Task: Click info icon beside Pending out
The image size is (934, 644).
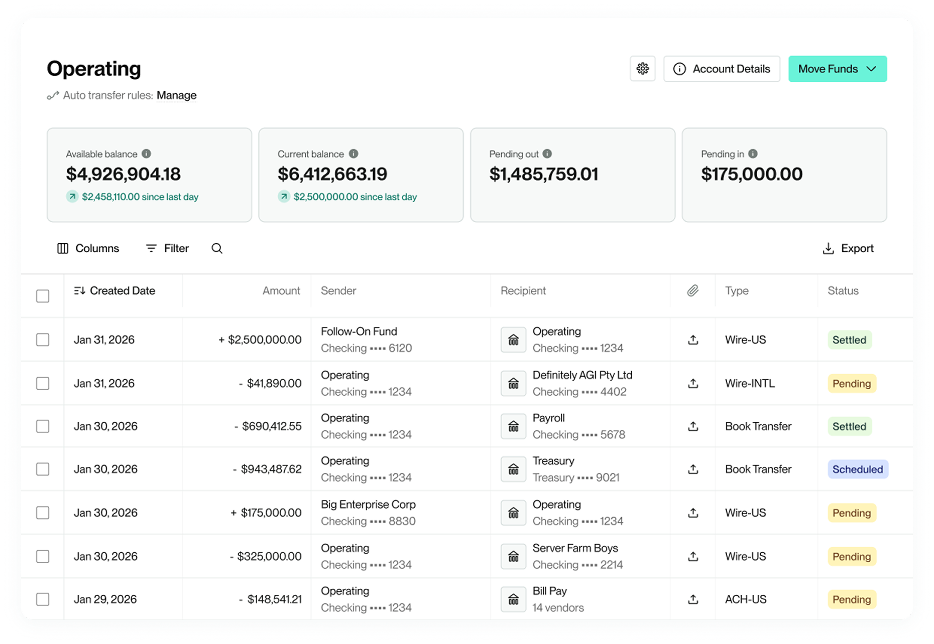Action: pos(547,153)
